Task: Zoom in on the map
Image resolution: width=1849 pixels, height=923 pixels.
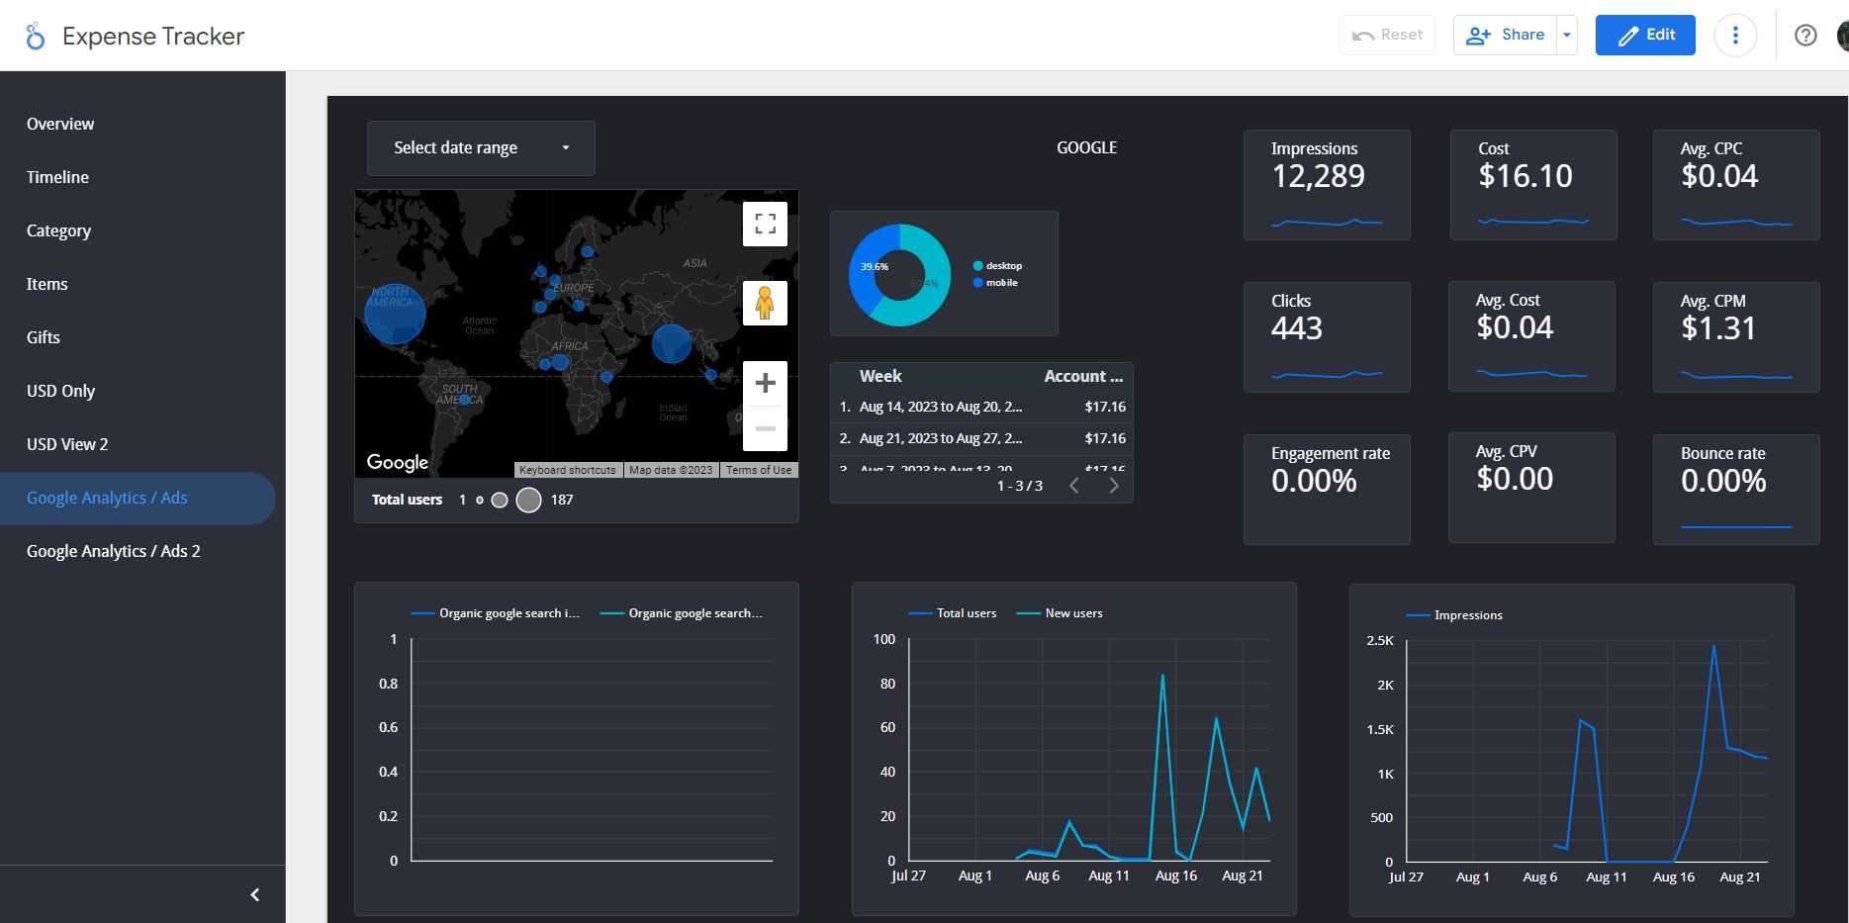Action: click(x=765, y=383)
